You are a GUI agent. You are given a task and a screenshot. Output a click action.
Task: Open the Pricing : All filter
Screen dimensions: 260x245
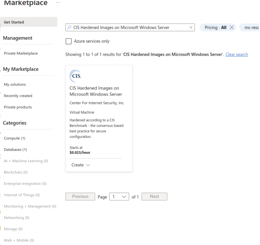(215, 28)
